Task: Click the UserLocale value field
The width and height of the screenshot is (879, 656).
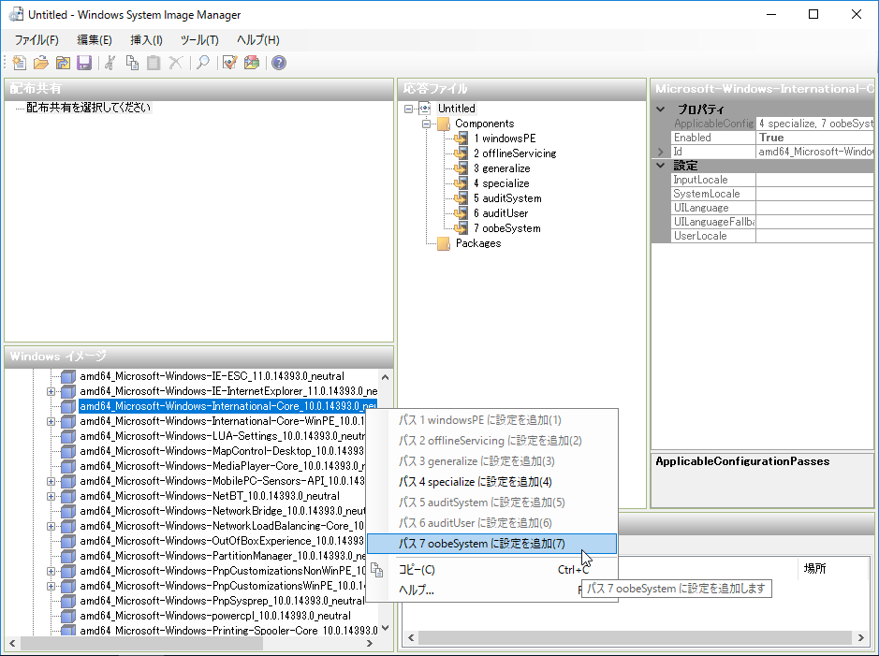Action: tap(814, 236)
